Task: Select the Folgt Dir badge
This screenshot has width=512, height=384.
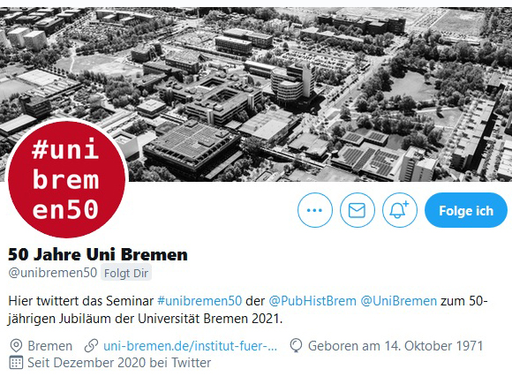Action: tap(126, 273)
